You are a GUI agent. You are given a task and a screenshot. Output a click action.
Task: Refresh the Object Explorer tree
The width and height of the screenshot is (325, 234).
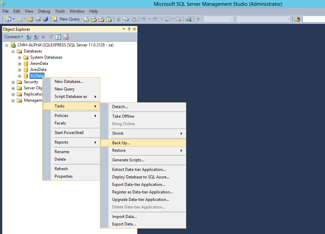(58, 36)
